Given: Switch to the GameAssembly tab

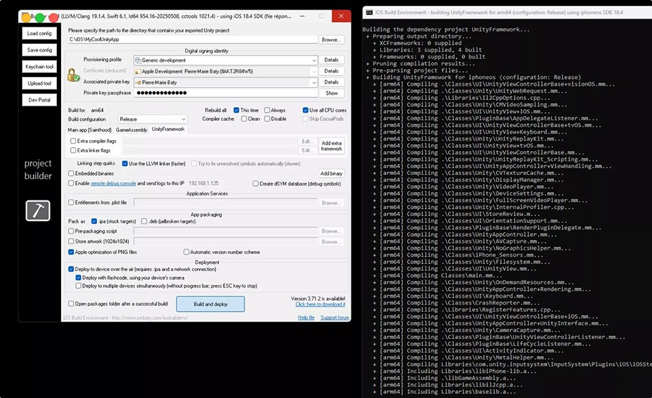Looking at the screenshot, I should pyautogui.click(x=131, y=129).
